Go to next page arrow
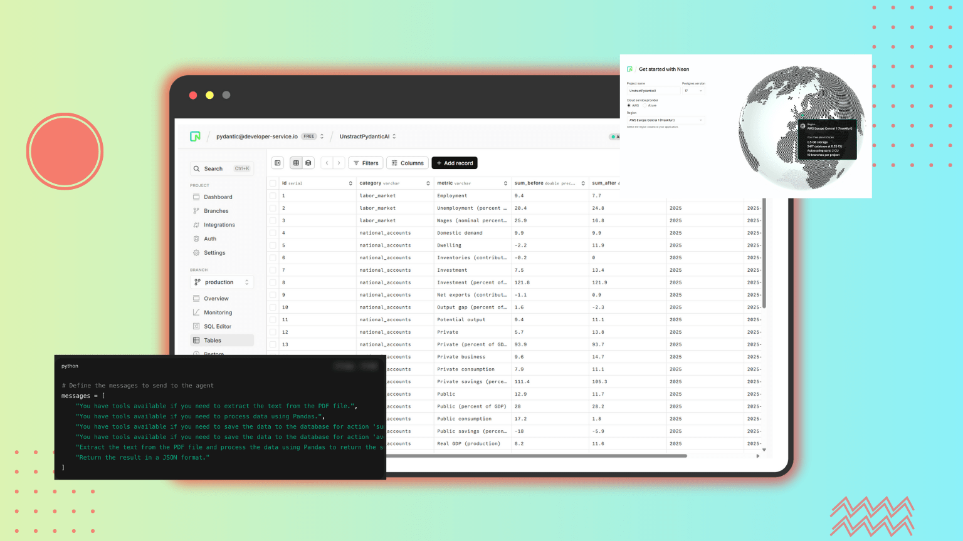 pyautogui.click(x=339, y=163)
